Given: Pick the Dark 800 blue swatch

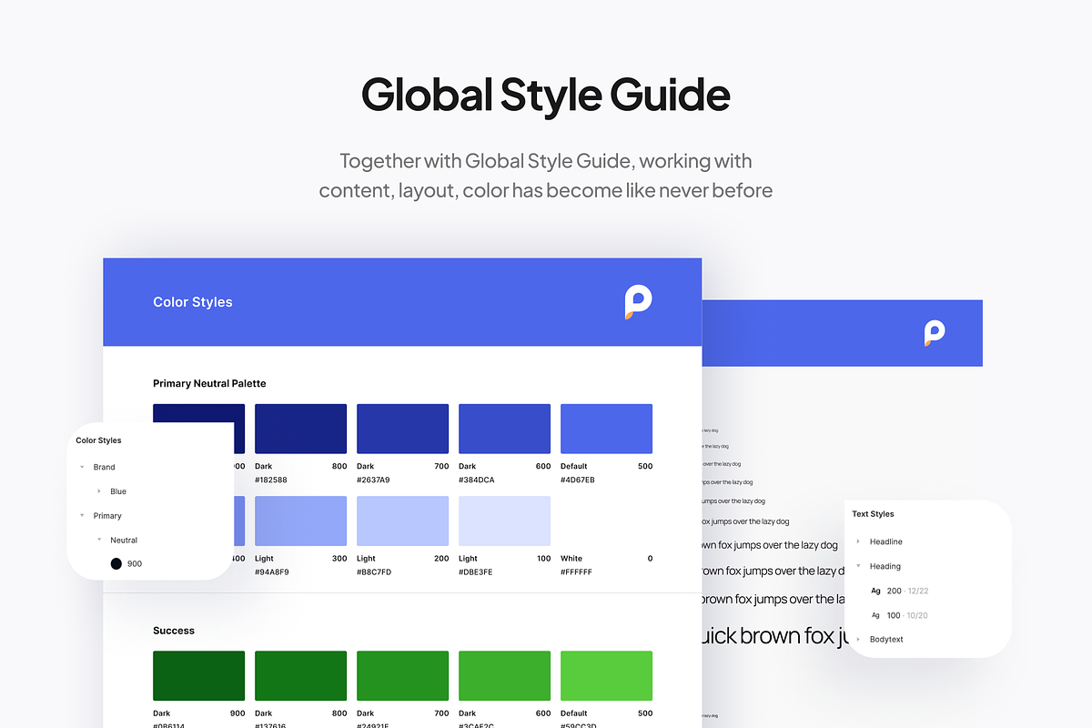Looking at the screenshot, I should [300, 429].
